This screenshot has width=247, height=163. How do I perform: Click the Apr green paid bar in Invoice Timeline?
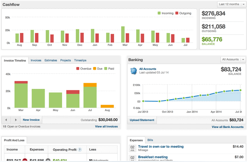38,98
